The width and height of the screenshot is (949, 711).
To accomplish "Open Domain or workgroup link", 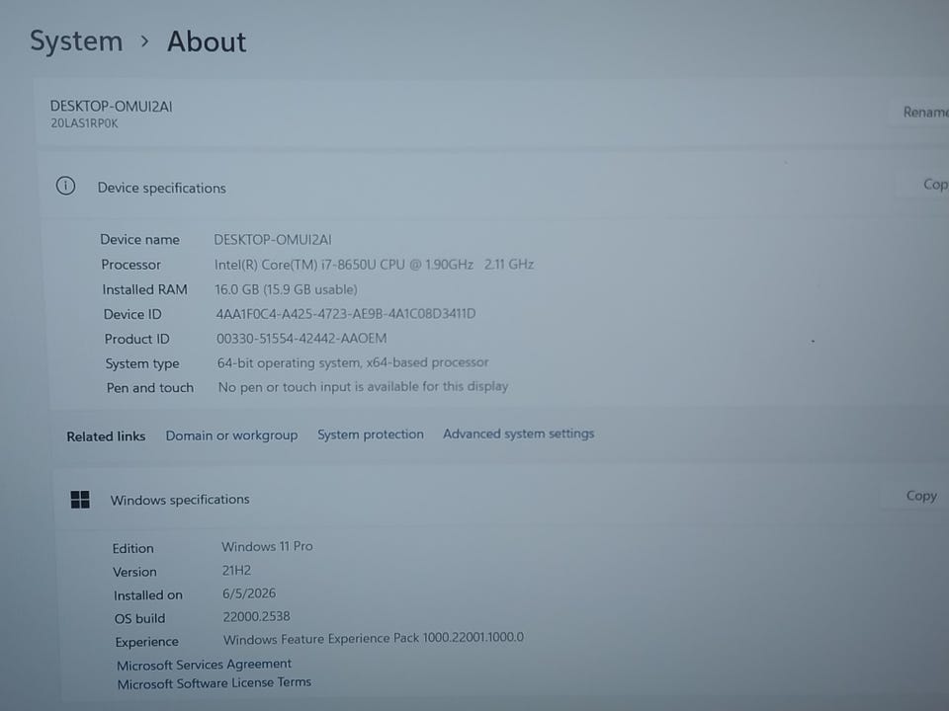I will point(231,435).
